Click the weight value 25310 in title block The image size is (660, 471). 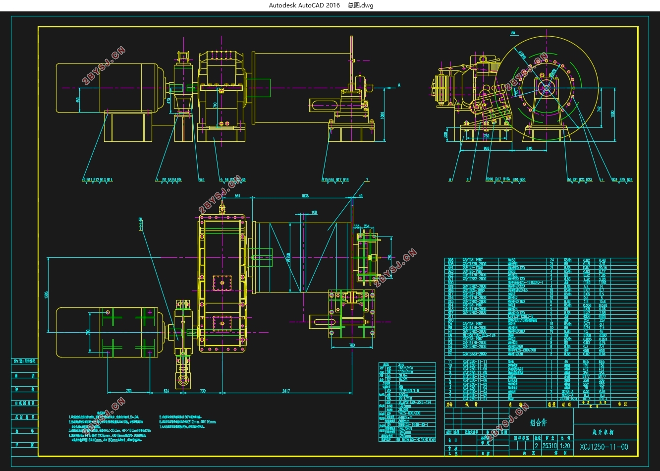[549, 446]
